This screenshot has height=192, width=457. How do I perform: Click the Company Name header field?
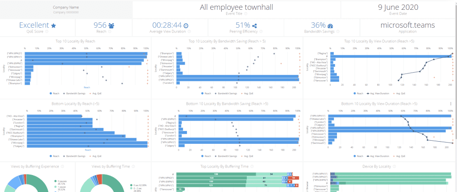[66, 7]
